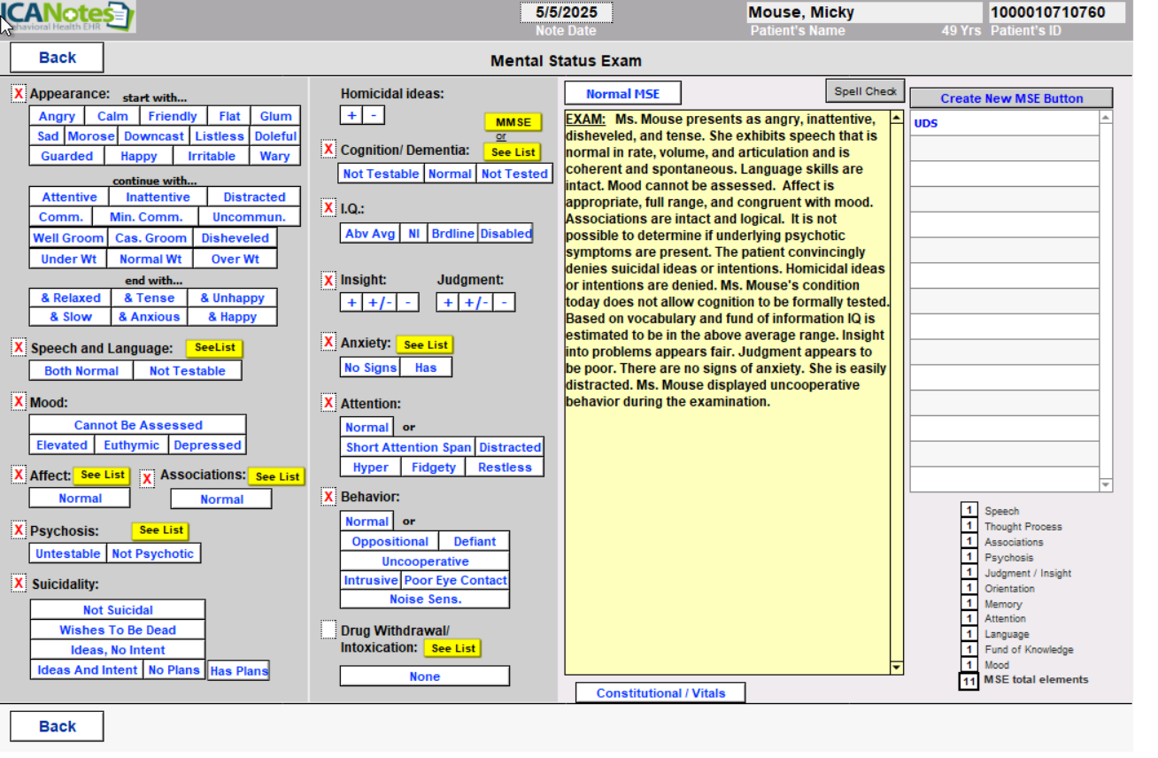Click the ICANotes logo
This screenshot has width=1158, height=758.
point(69,17)
